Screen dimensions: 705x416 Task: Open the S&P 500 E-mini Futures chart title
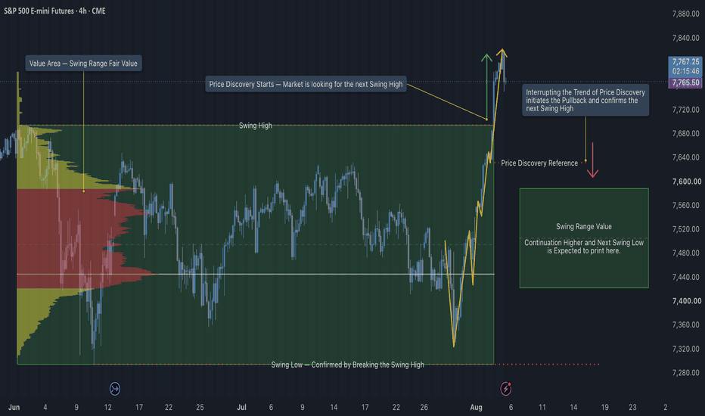click(55, 11)
